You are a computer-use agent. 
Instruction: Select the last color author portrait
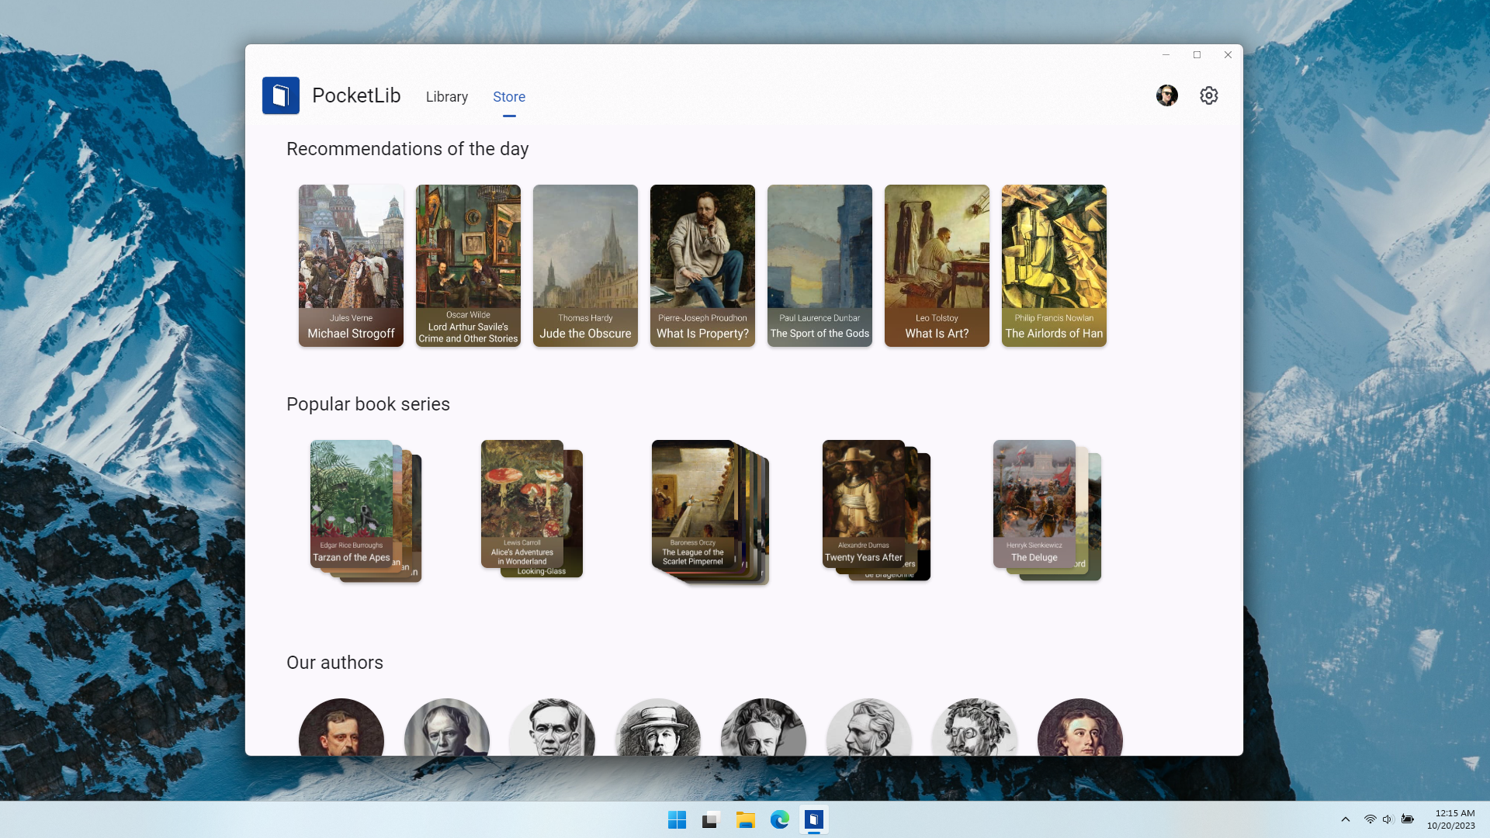click(x=1080, y=728)
